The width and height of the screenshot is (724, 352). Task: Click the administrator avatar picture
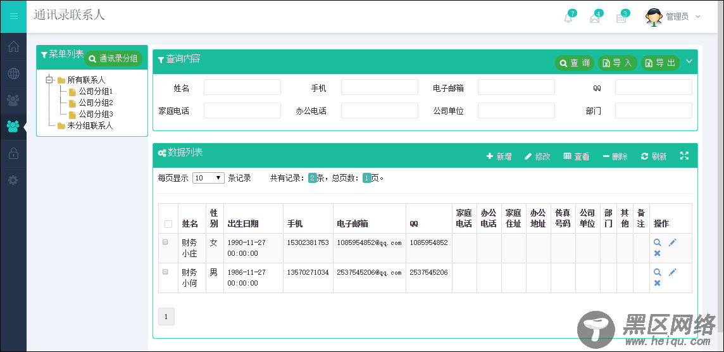point(654,17)
